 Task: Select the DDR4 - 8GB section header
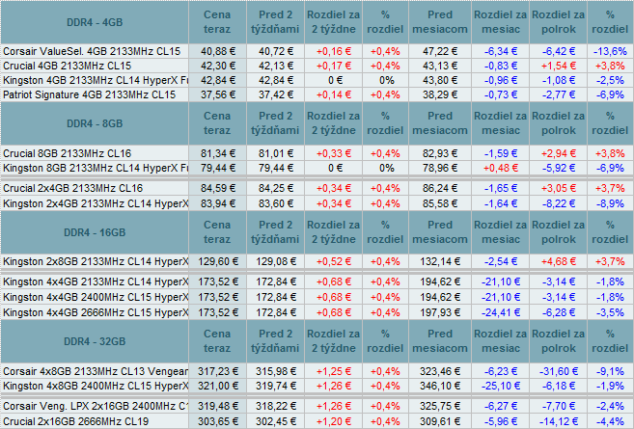(95, 123)
